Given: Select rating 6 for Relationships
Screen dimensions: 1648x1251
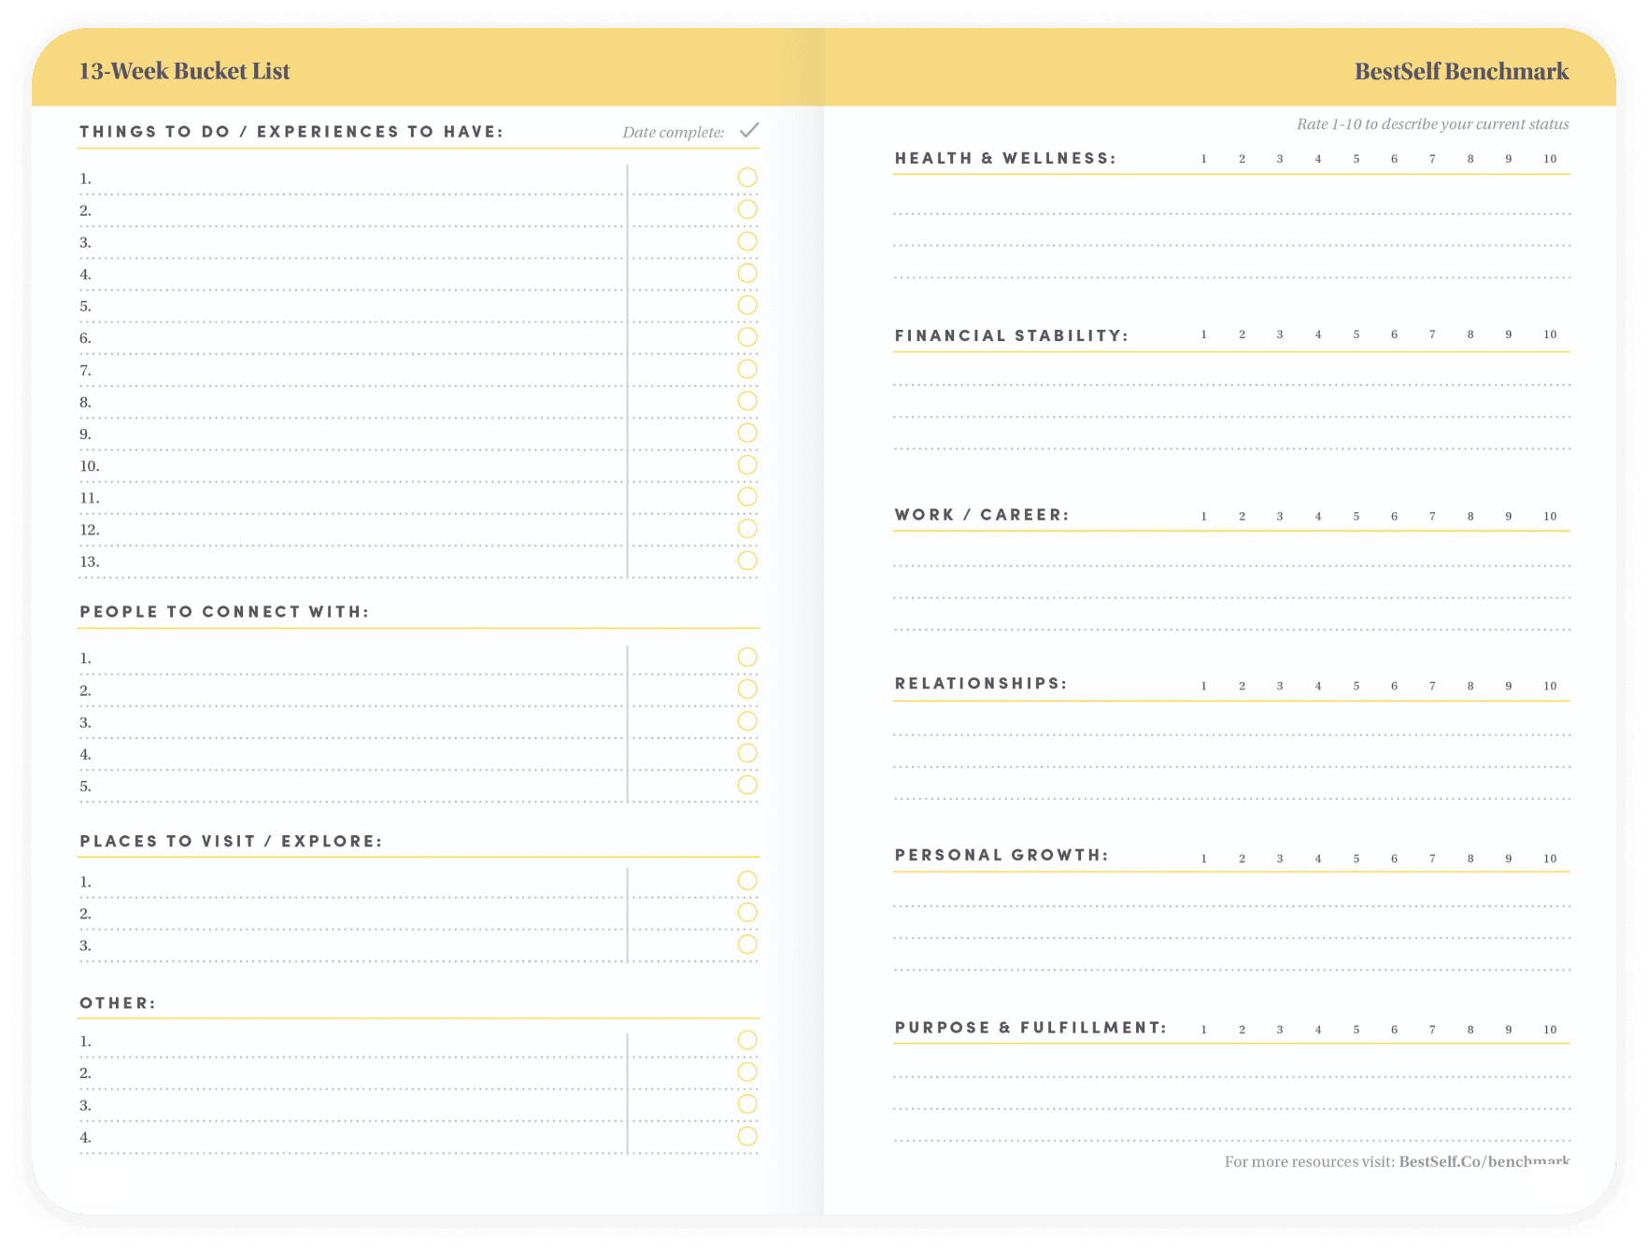Looking at the screenshot, I should tap(1394, 686).
